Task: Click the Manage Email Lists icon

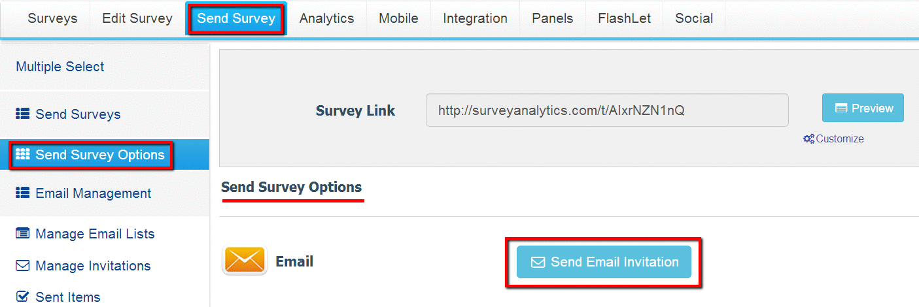Action: click(23, 233)
